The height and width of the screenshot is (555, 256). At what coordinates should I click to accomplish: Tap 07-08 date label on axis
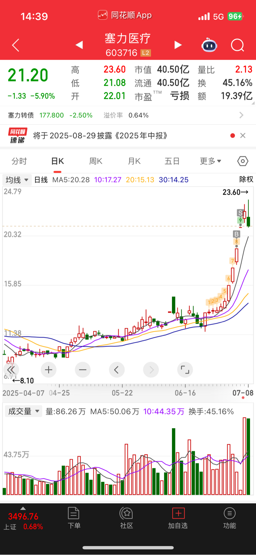tap(243, 393)
